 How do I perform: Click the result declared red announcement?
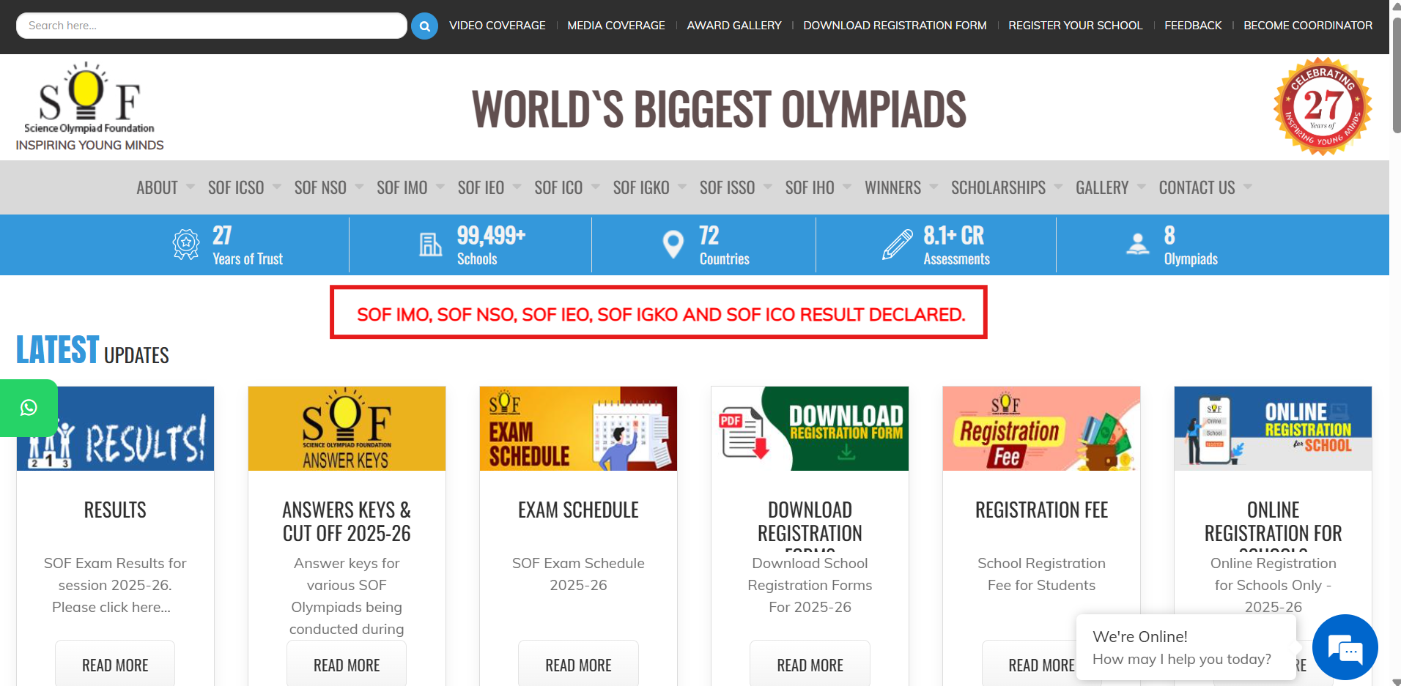pos(659,313)
